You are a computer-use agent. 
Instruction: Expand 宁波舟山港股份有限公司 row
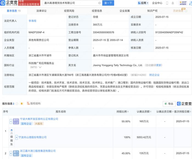point(16,137)
